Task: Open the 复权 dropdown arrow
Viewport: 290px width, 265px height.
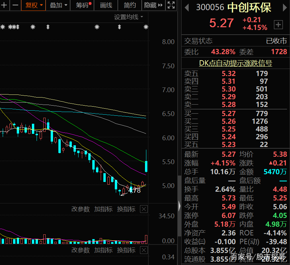Action: [x=41, y=5]
